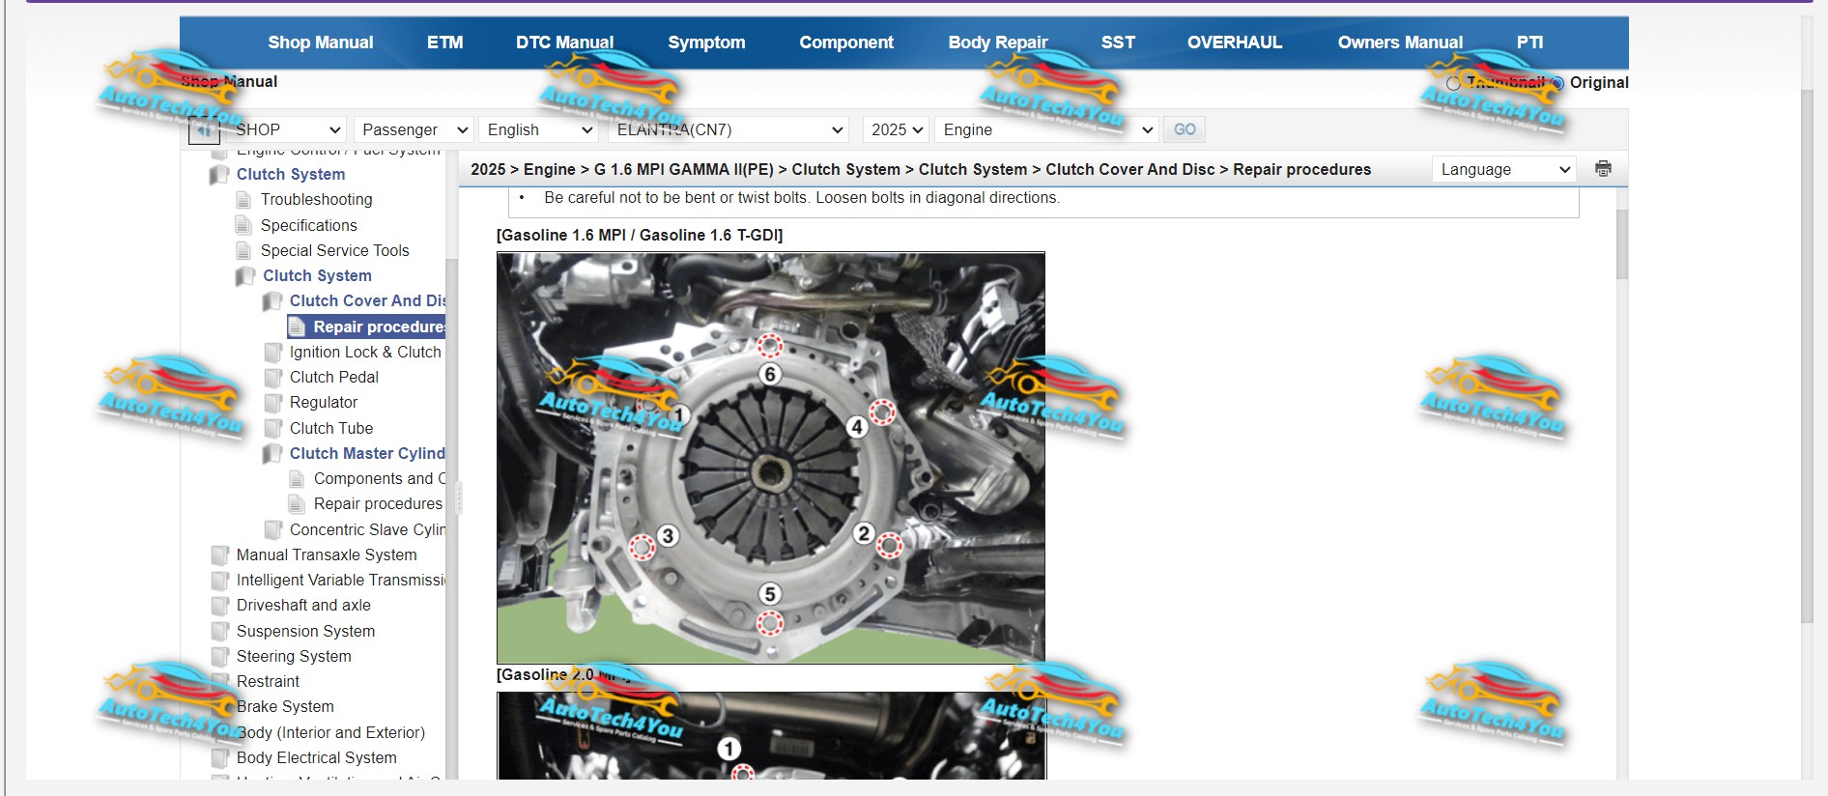
Task: Click the print icon beside Language
Action: coord(1603,169)
